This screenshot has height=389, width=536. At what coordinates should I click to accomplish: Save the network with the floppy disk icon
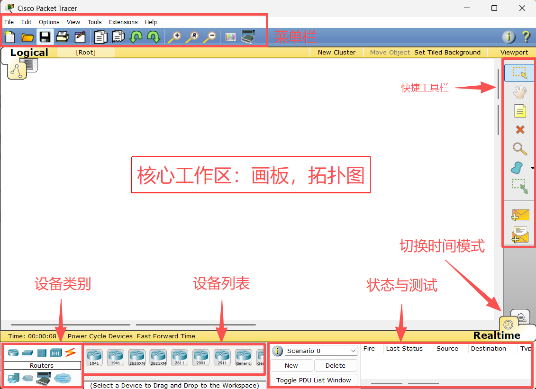pyautogui.click(x=45, y=37)
